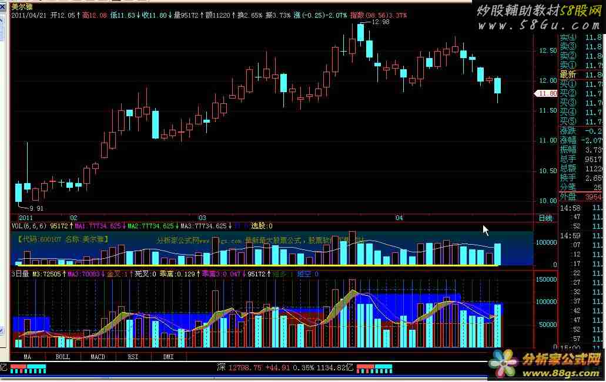This screenshot has width=606, height=382.
Task: Switch to the BOLL indicator tab
Action: [x=63, y=357]
